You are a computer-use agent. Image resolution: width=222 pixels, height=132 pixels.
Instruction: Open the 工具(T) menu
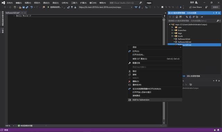[x=74, y=3]
